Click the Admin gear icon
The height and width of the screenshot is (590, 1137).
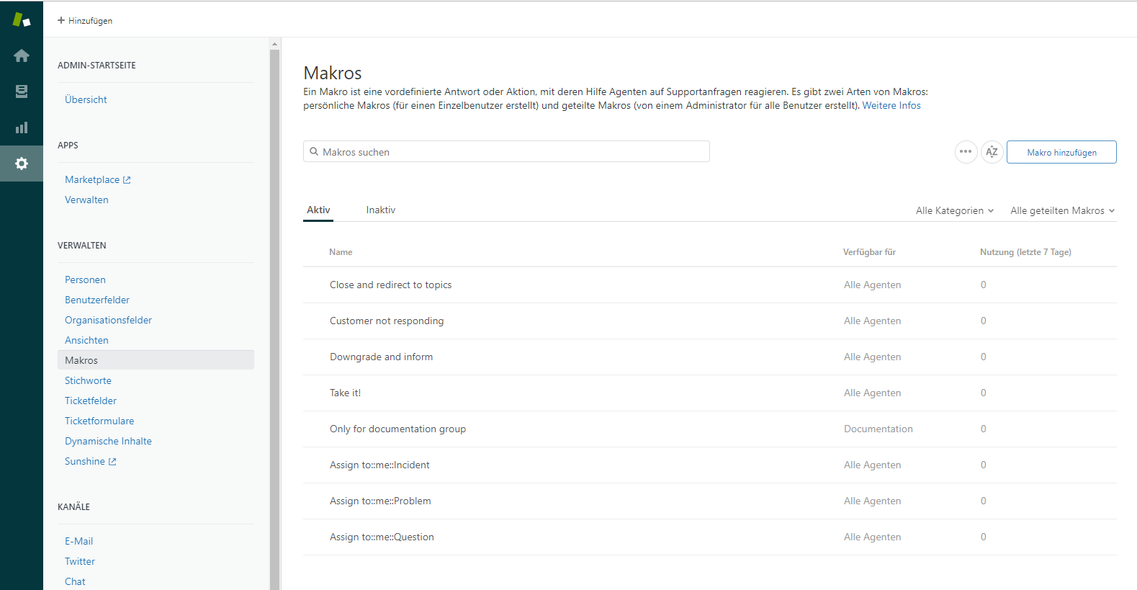click(22, 164)
